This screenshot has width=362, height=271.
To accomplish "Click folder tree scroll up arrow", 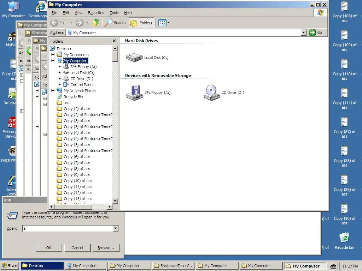I will pos(115,48).
